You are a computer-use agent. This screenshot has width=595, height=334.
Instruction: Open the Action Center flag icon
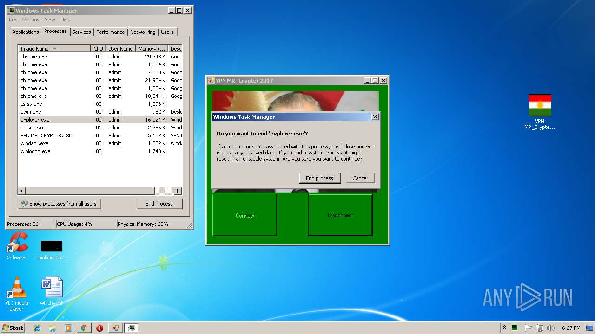[x=528, y=328]
